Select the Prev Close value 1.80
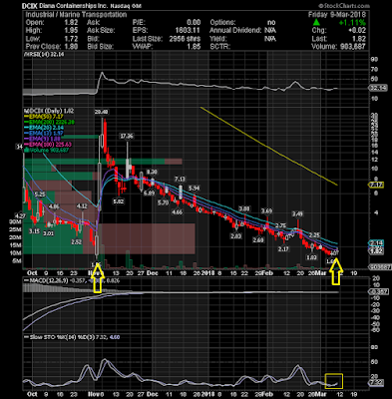This screenshot has width=392, height=399. click(71, 46)
